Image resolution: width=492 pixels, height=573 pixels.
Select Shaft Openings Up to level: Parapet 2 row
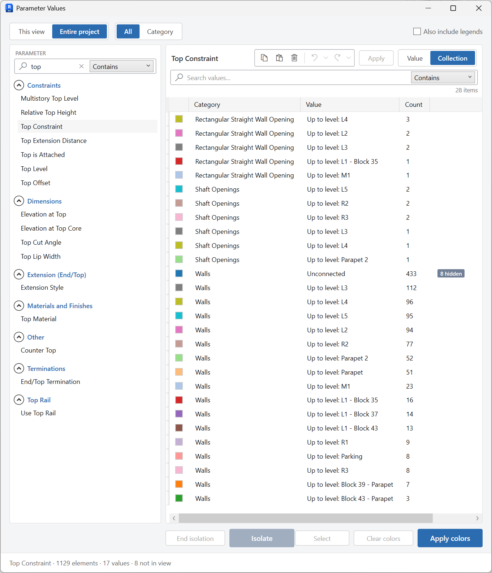325,259
